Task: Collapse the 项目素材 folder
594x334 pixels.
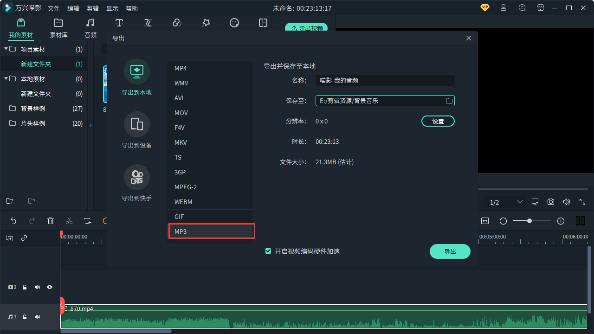Action: [7, 49]
